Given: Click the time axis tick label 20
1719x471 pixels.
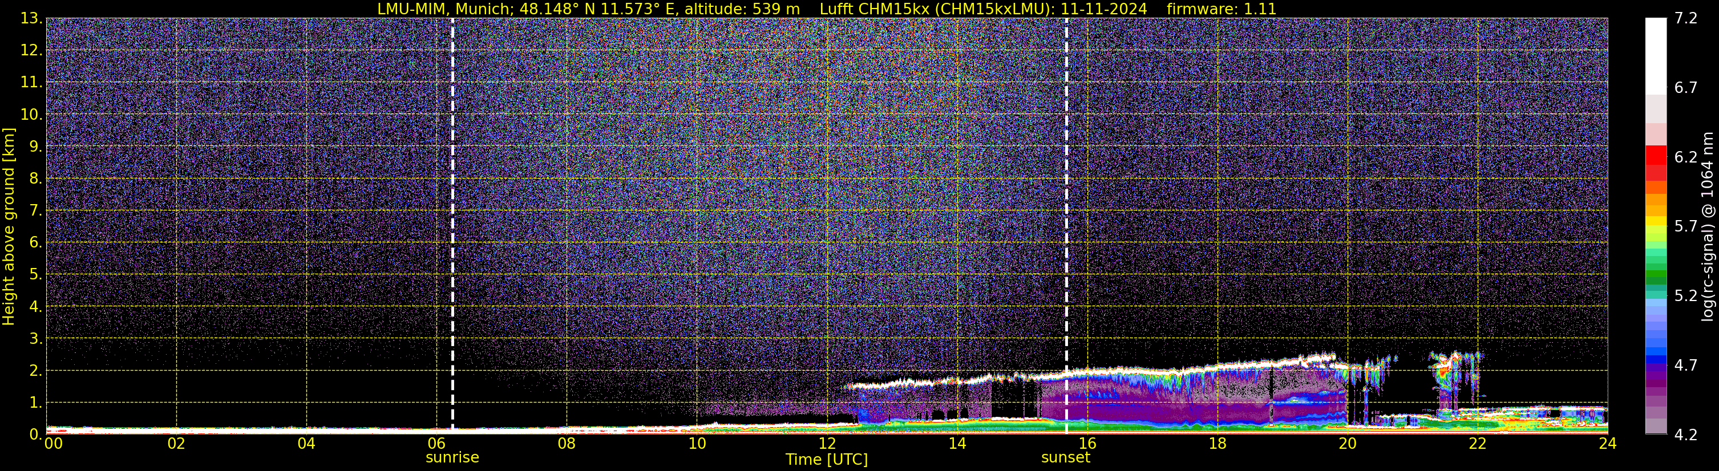Looking at the screenshot, I should 1348,444.
